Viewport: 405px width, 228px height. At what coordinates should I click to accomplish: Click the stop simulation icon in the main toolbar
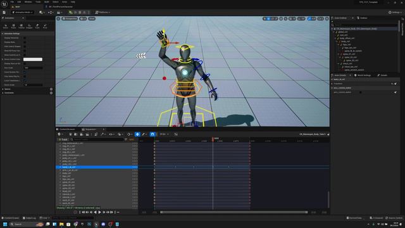(80, 12)
